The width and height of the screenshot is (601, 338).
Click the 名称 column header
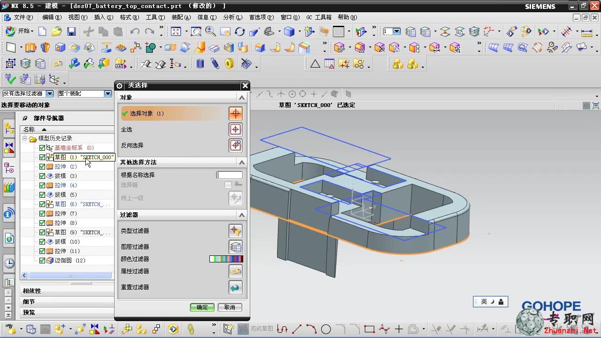[x=66, y=129]
